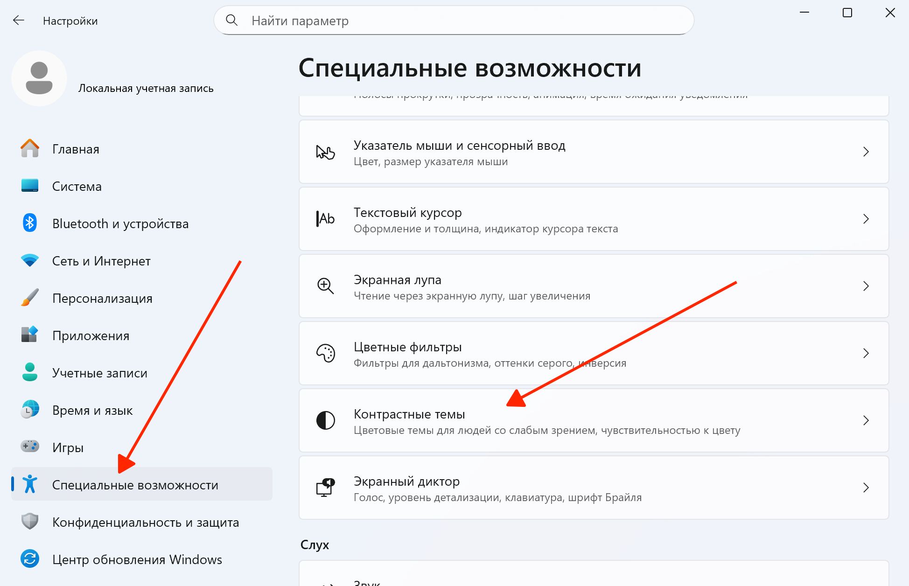
Task: Select Приложения in navigation menu
Action: click(x=91, y=335)
